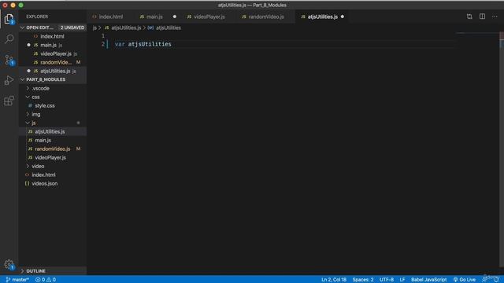504x283 pixels.
Task: Open index.html in Open Editors list
Action: point(52,36)
